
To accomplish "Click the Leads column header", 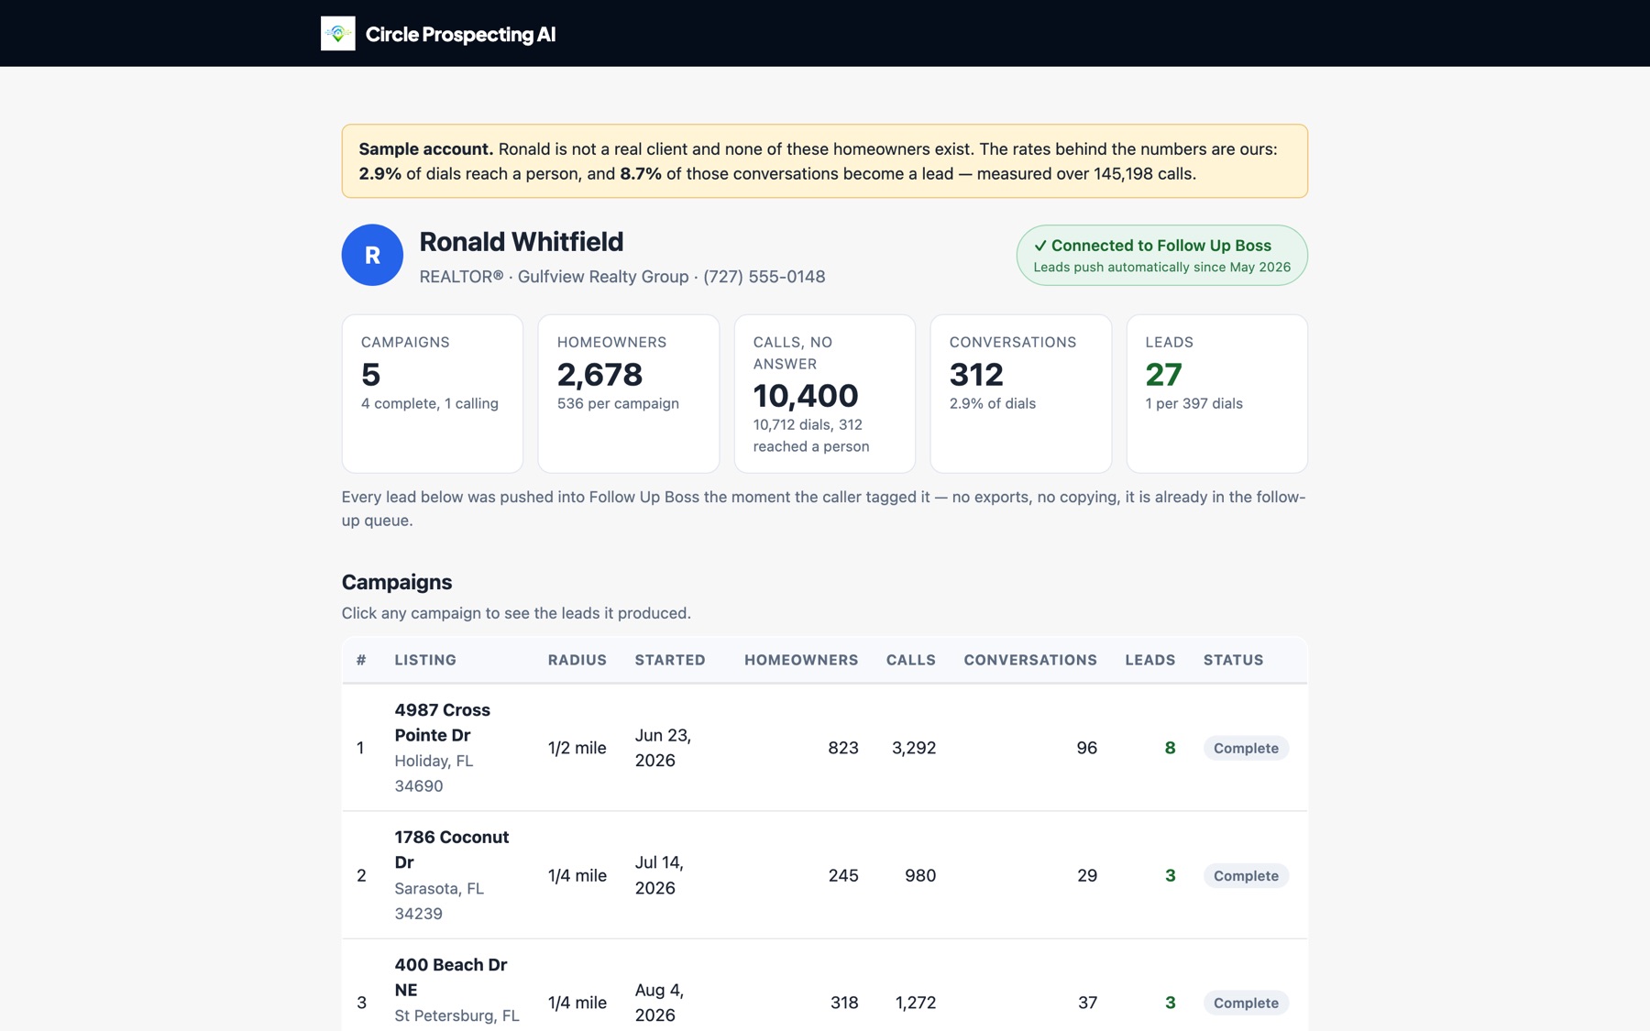I will 1150,660.
